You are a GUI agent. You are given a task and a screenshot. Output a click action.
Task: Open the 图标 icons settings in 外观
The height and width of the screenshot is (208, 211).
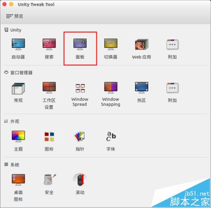[x=49, y=137]
